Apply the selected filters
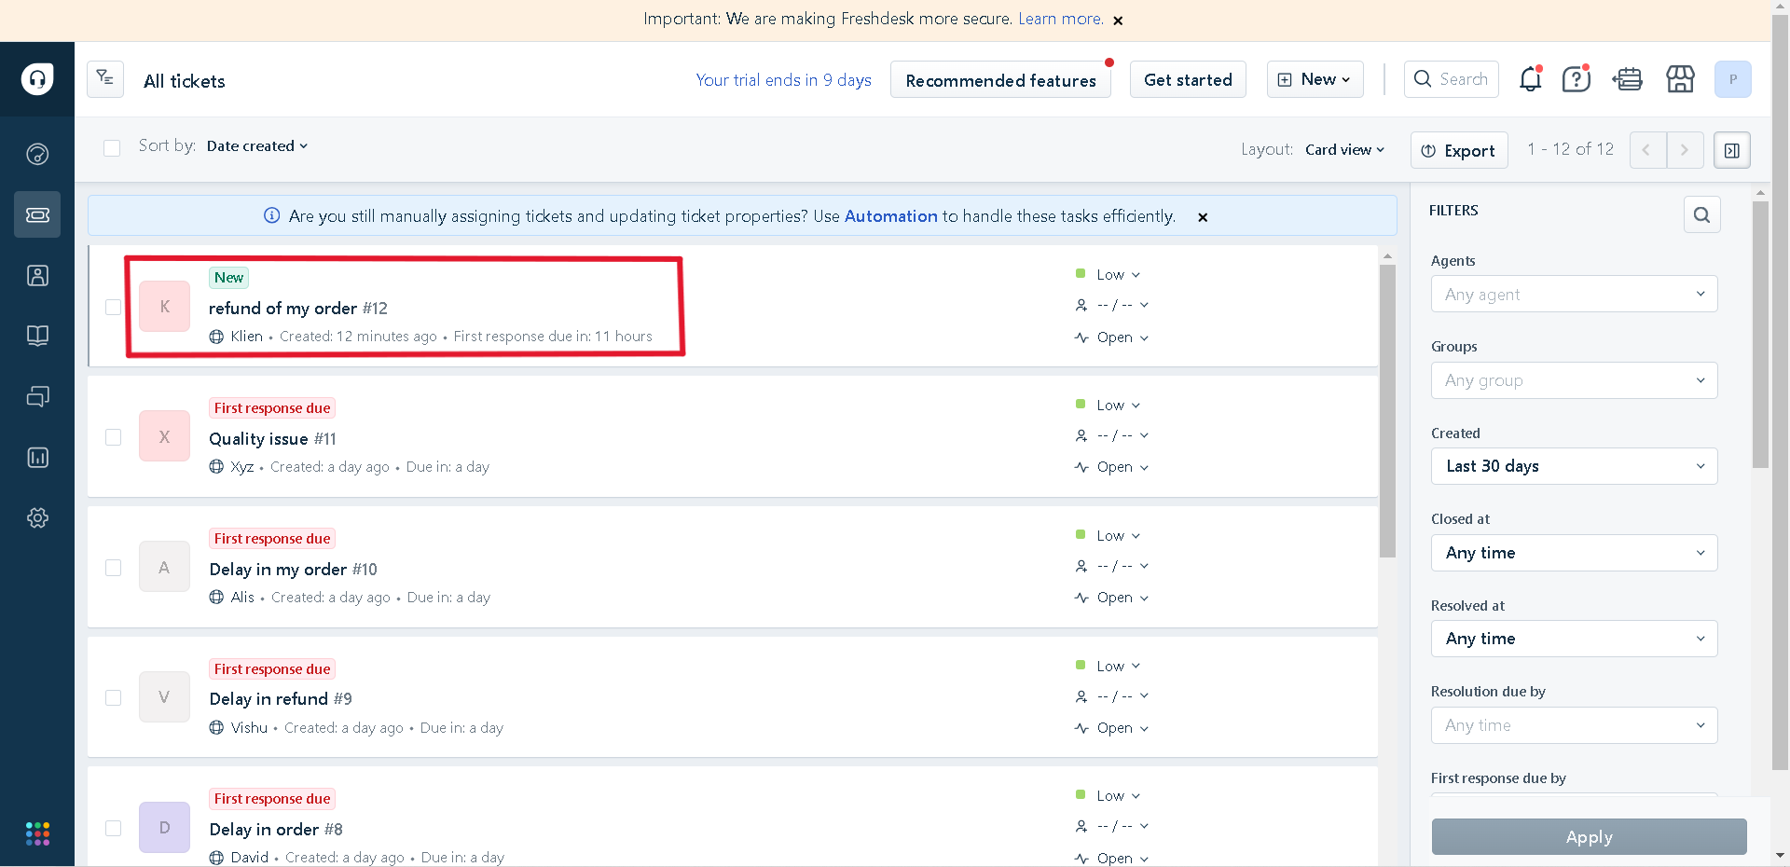This screenshot has height=867, width=1790. (1589, 837)
